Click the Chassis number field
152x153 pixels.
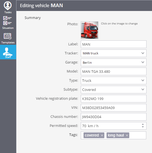[114, 117]
